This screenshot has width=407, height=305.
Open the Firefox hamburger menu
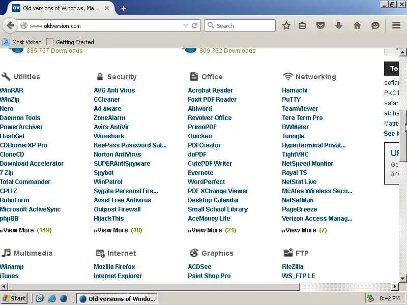tap(396, 25)
